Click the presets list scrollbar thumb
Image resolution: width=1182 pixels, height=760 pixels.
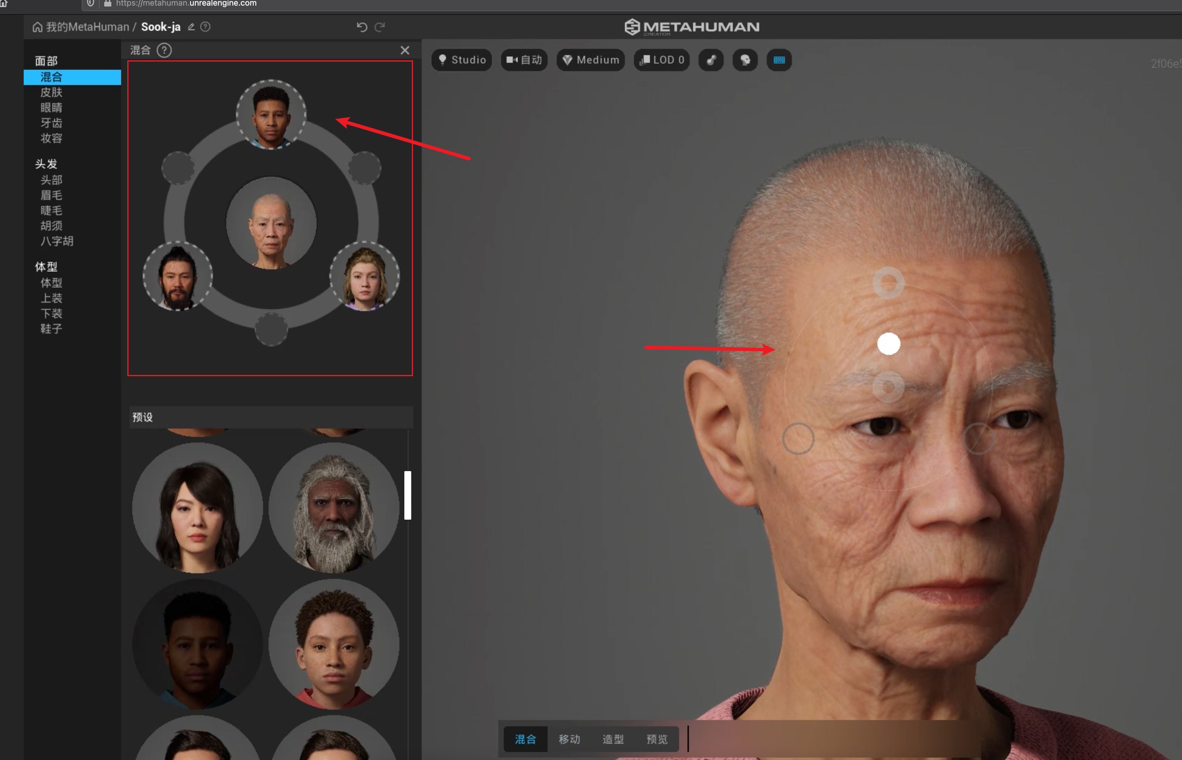(x=408, y=495)
